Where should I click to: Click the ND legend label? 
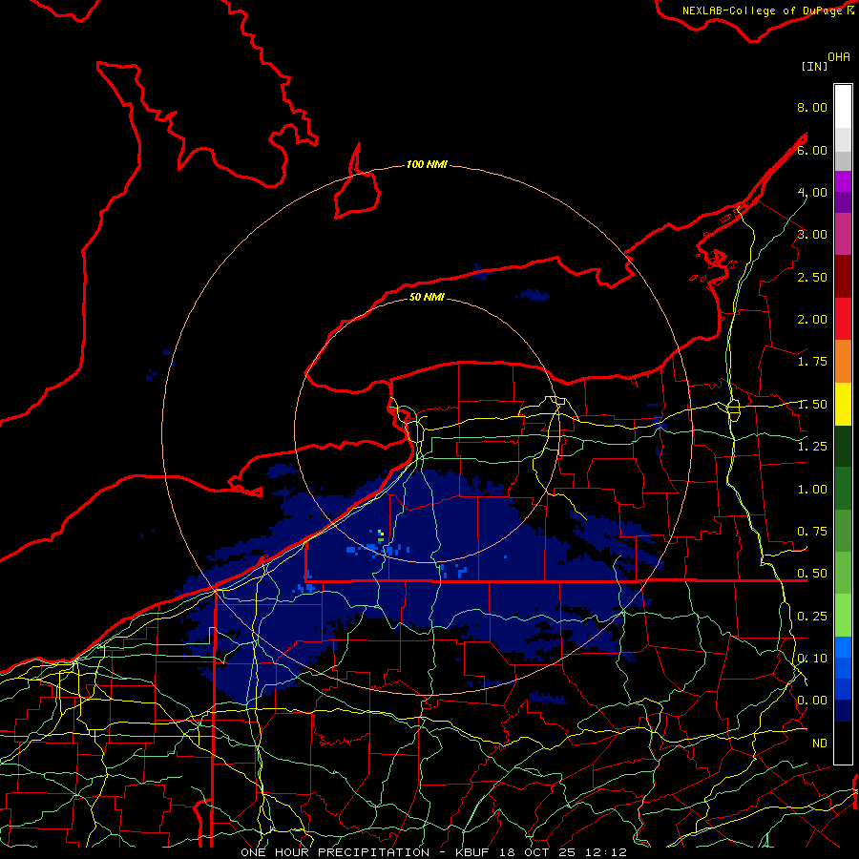819,743
